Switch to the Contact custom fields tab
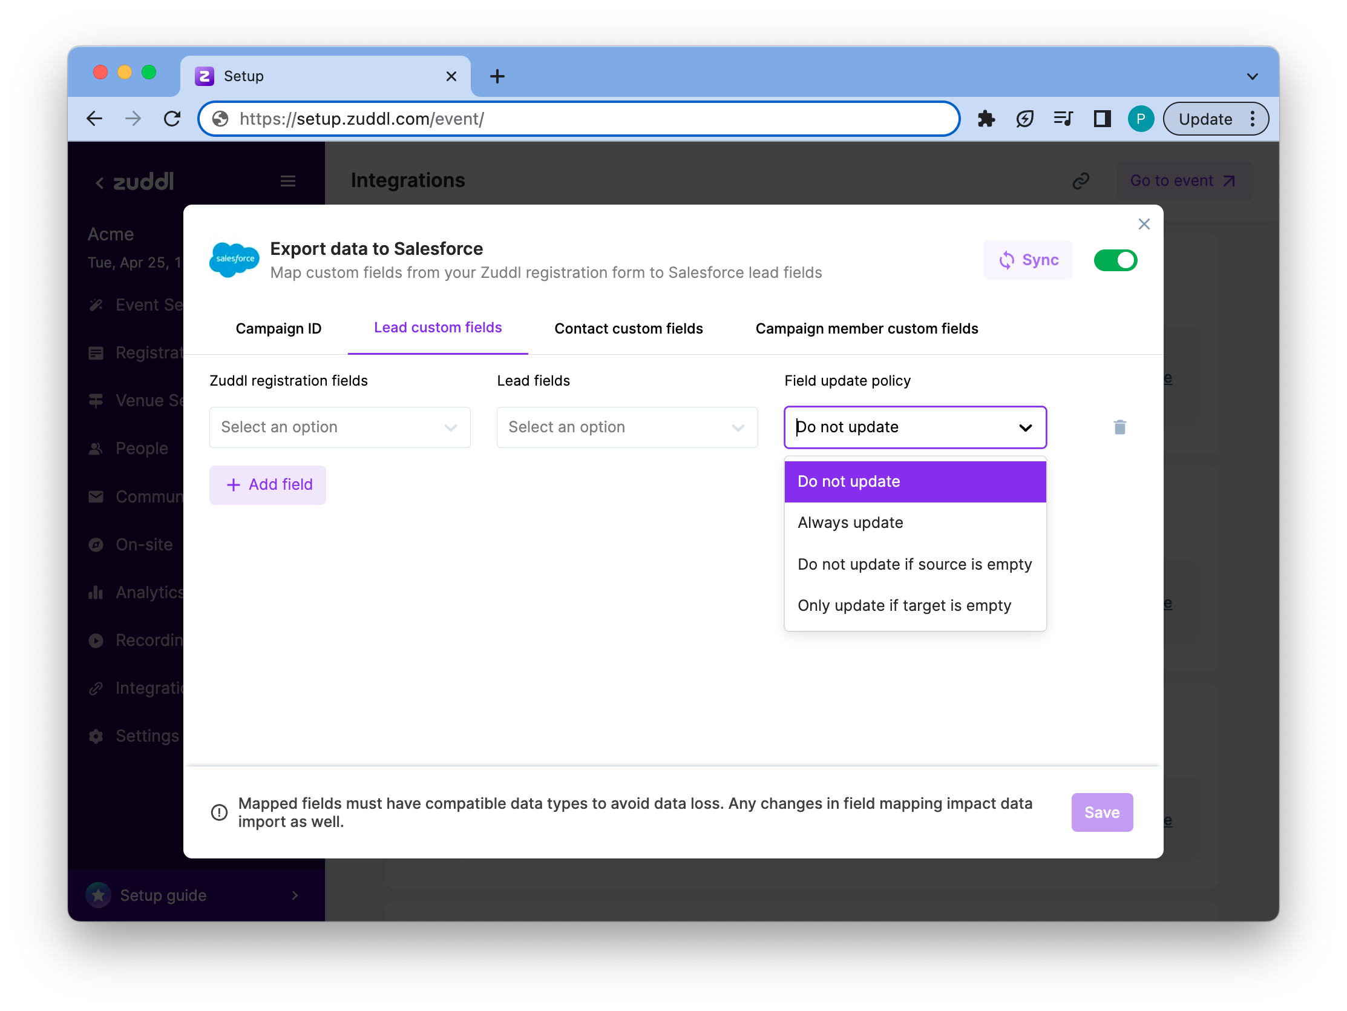Screen dimensions: 1347x1011 coord(628,328)
